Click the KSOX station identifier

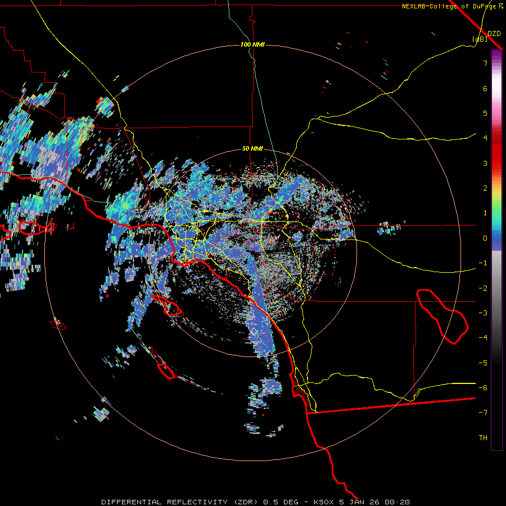(x=324, y=502)
